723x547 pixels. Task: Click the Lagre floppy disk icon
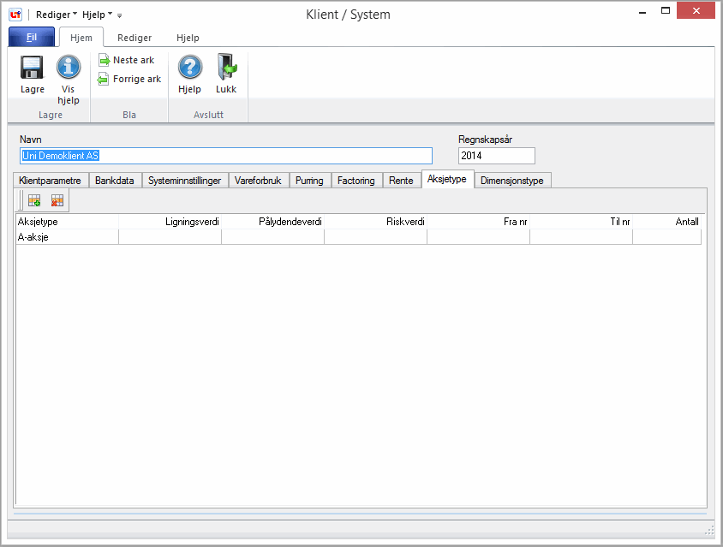(x=33, y=68)
